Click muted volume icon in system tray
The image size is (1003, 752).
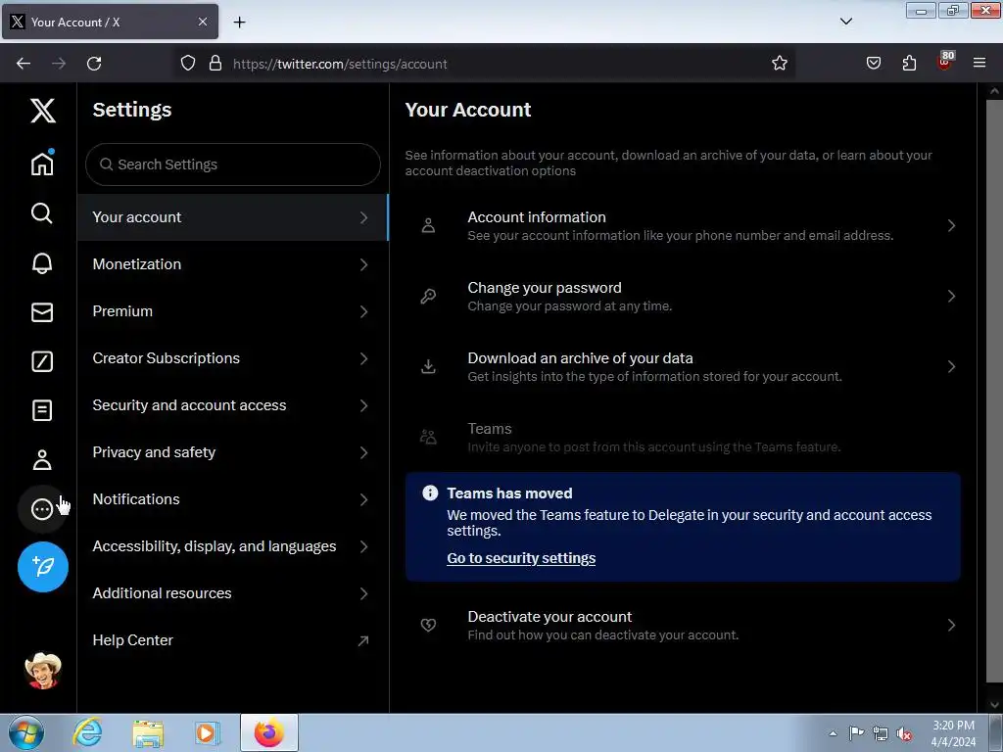click(904, 733)
